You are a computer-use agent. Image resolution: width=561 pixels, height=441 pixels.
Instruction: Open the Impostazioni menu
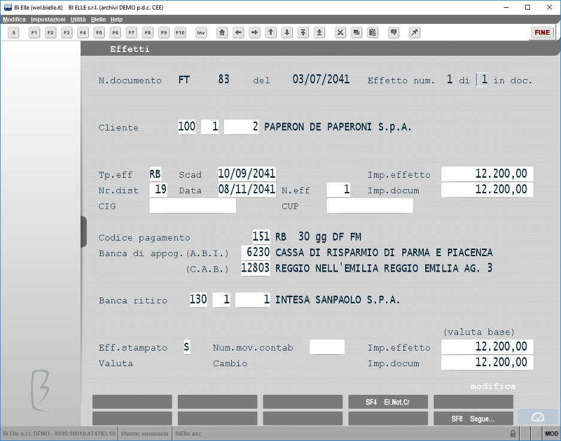48,19
